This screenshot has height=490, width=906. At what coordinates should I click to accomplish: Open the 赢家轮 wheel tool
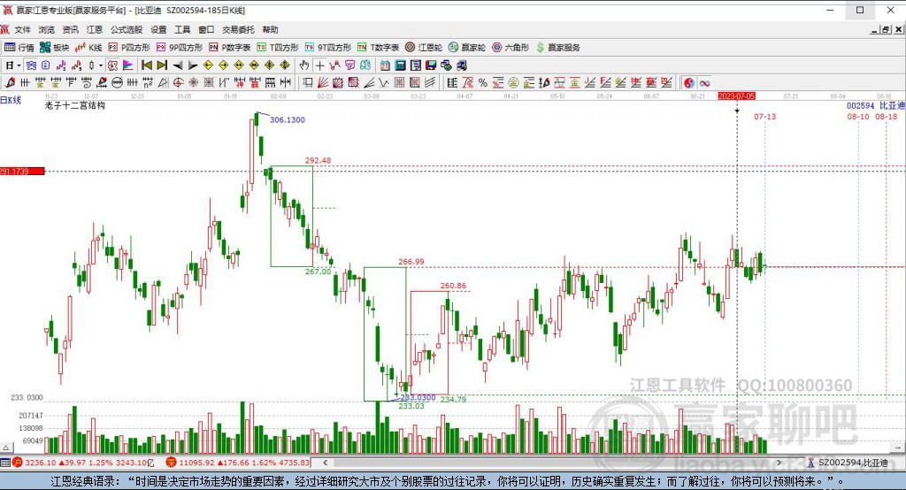[x=467, y=48]
